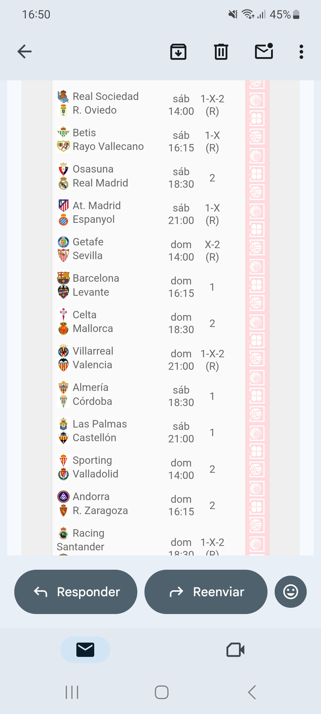Screen dimensions: 321x714
Task: Tap the system back navigation chevron
Action: pos(252,692)
